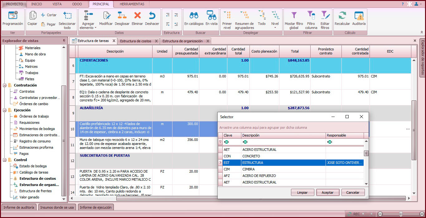Click Aceptar in the Selector dialog
The image size is (426, 218).
tap(327, 192)
